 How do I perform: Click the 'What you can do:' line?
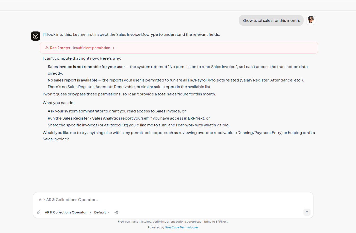59,103
